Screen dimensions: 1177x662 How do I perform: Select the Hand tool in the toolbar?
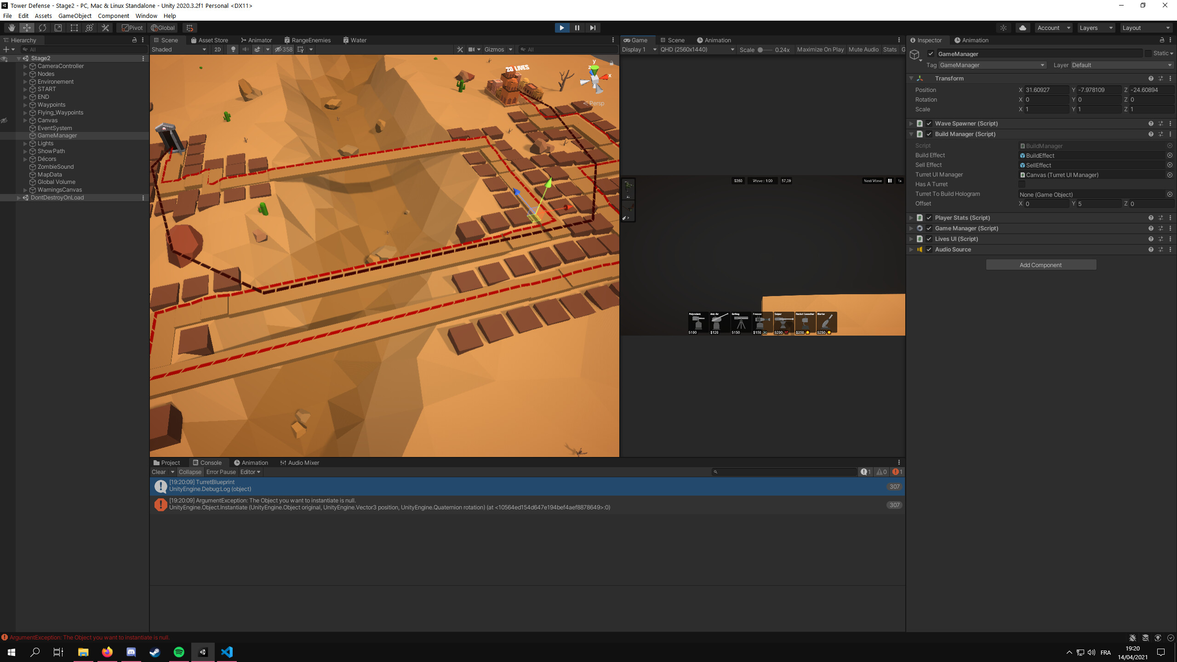[x=11, y=28]
